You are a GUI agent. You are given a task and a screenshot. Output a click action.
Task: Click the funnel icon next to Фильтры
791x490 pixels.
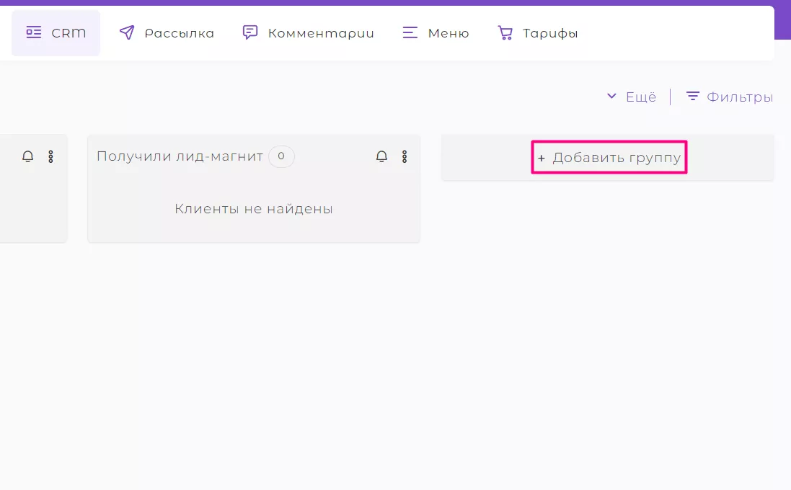tap(693, 96)
